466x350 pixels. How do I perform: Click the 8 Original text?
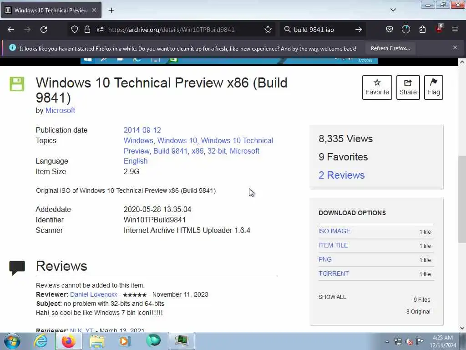[x=418, y=312]
